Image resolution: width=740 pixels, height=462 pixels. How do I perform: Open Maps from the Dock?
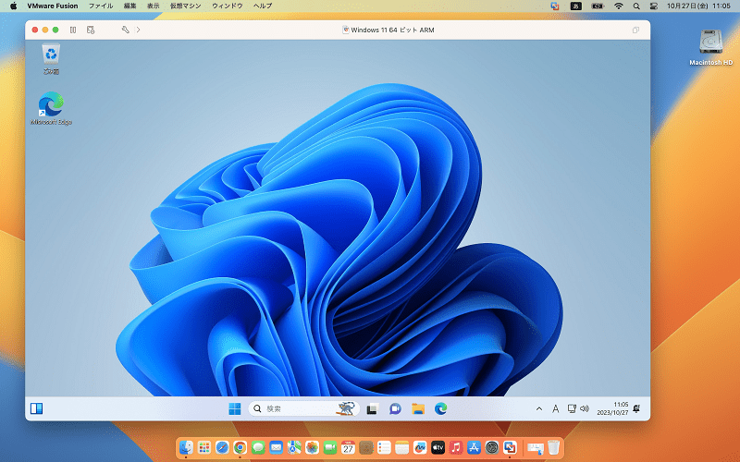click(294, 447)
